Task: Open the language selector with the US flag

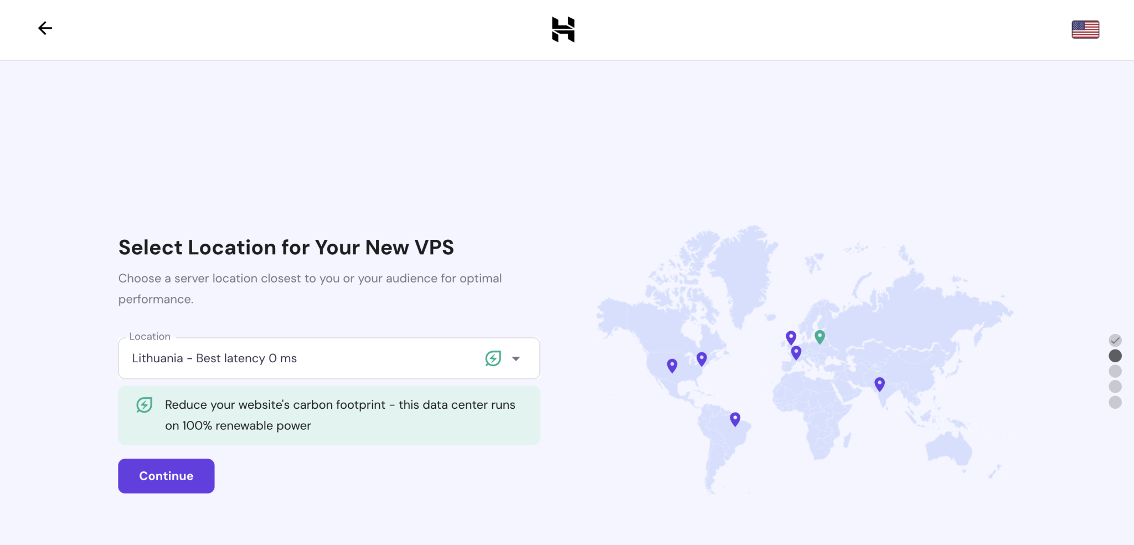Action: pyautogui.click(x=1084, y=29)
